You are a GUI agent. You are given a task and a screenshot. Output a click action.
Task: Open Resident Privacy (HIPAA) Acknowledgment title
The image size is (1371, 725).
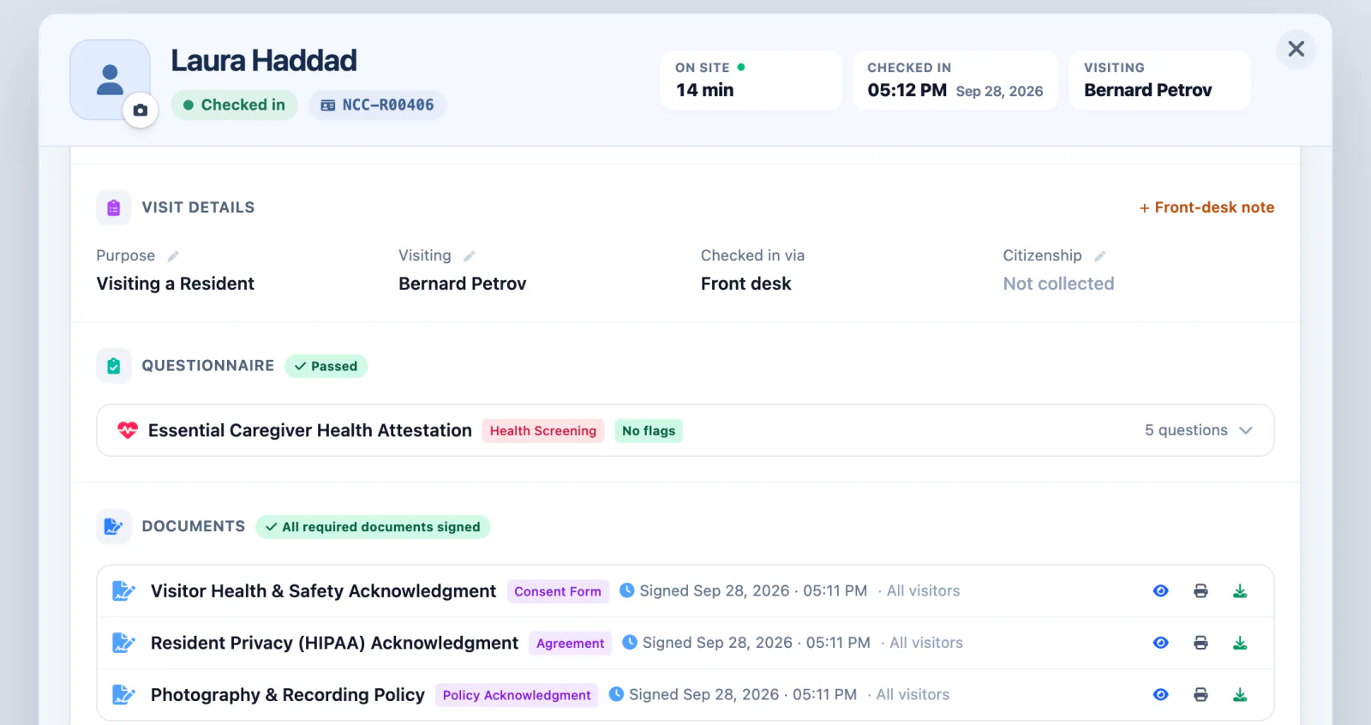(334, 643)
